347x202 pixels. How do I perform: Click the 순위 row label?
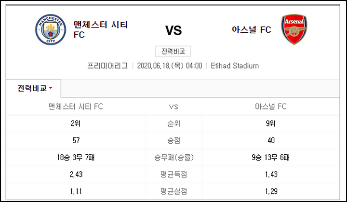pyautogui.click(x=173, y=123)
